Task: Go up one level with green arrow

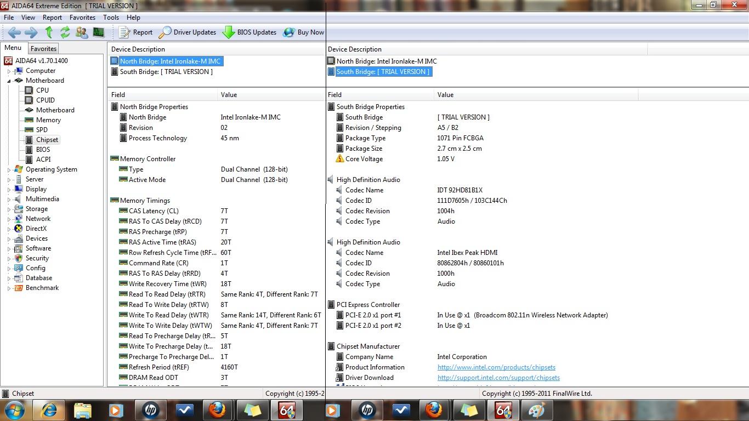Action: 49,32
